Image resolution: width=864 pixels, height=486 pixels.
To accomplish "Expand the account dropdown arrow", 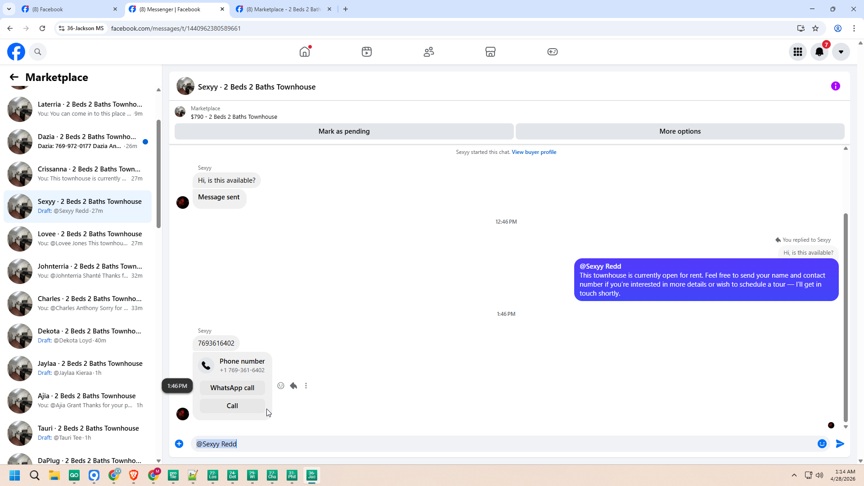I will pos(841,52).
